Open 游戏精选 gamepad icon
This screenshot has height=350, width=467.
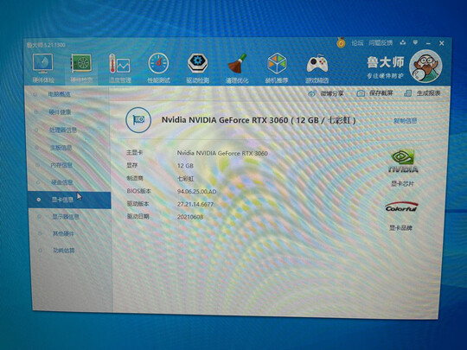(317, 63)
